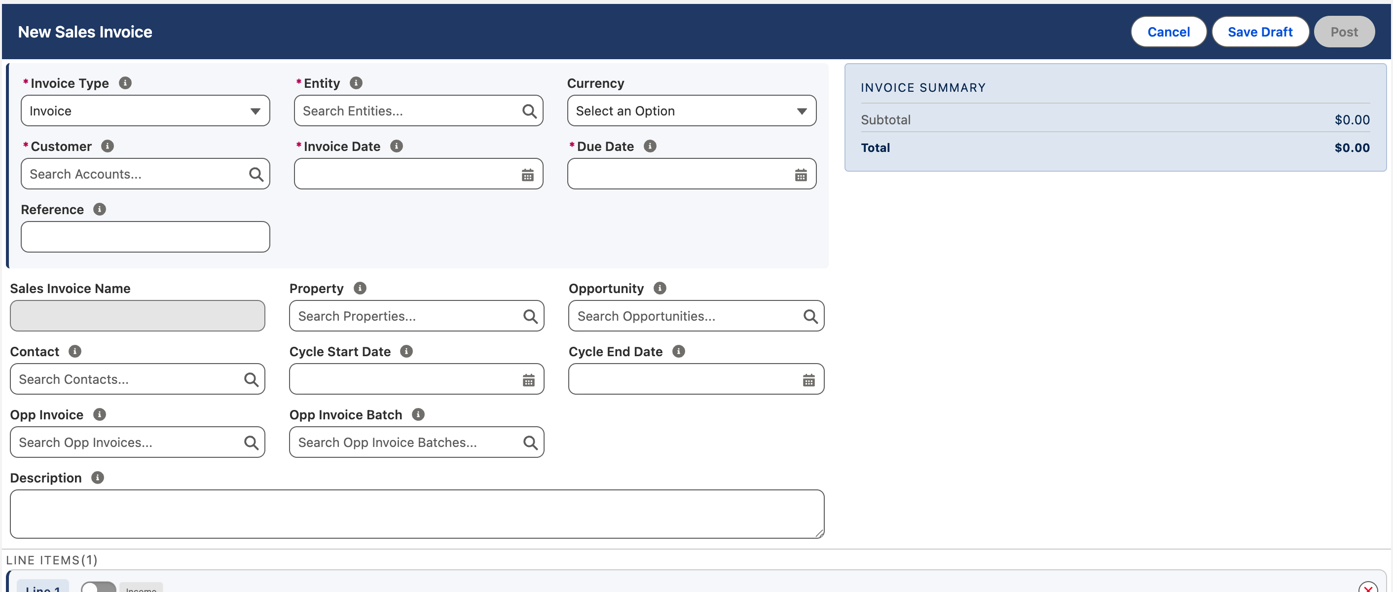The width and height of the screenshot is (1393, 592).
Task: Click the Search Properties input field
Action: (x=416, y=316)
